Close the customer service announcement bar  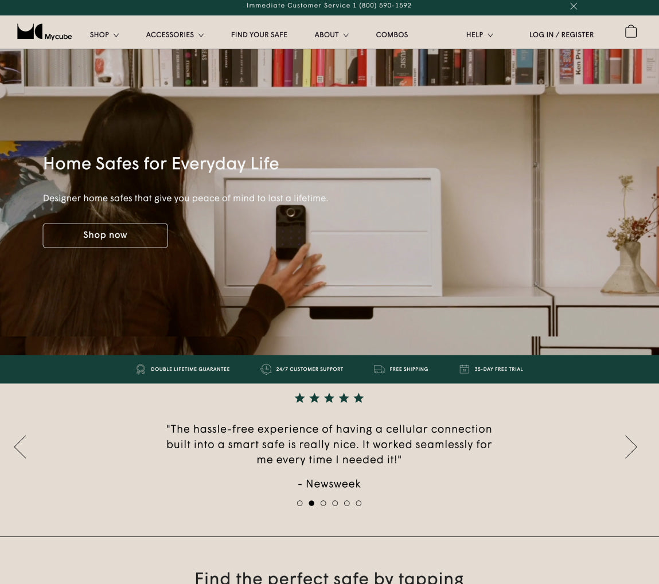pyautogui.click(x=574, y=6)
